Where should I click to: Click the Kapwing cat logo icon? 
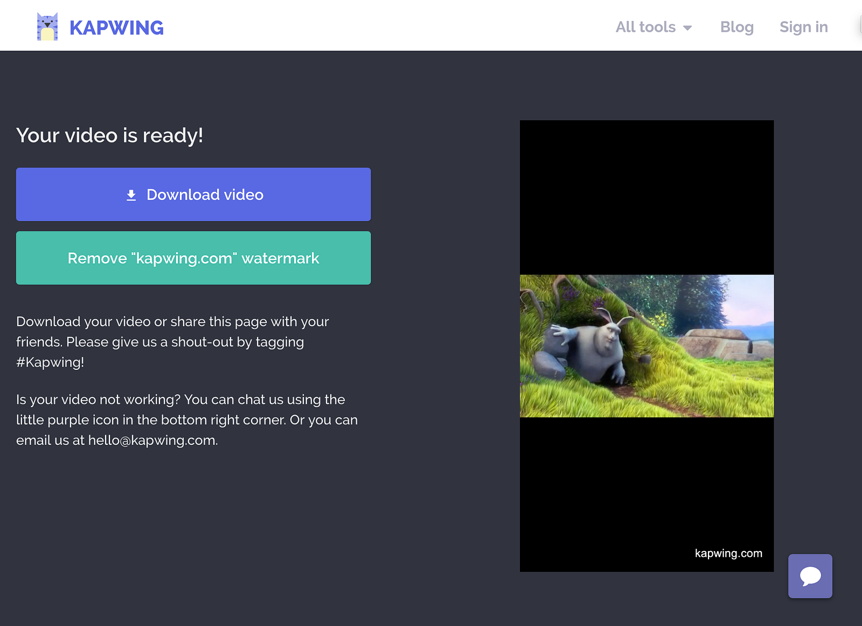point(47,27)
